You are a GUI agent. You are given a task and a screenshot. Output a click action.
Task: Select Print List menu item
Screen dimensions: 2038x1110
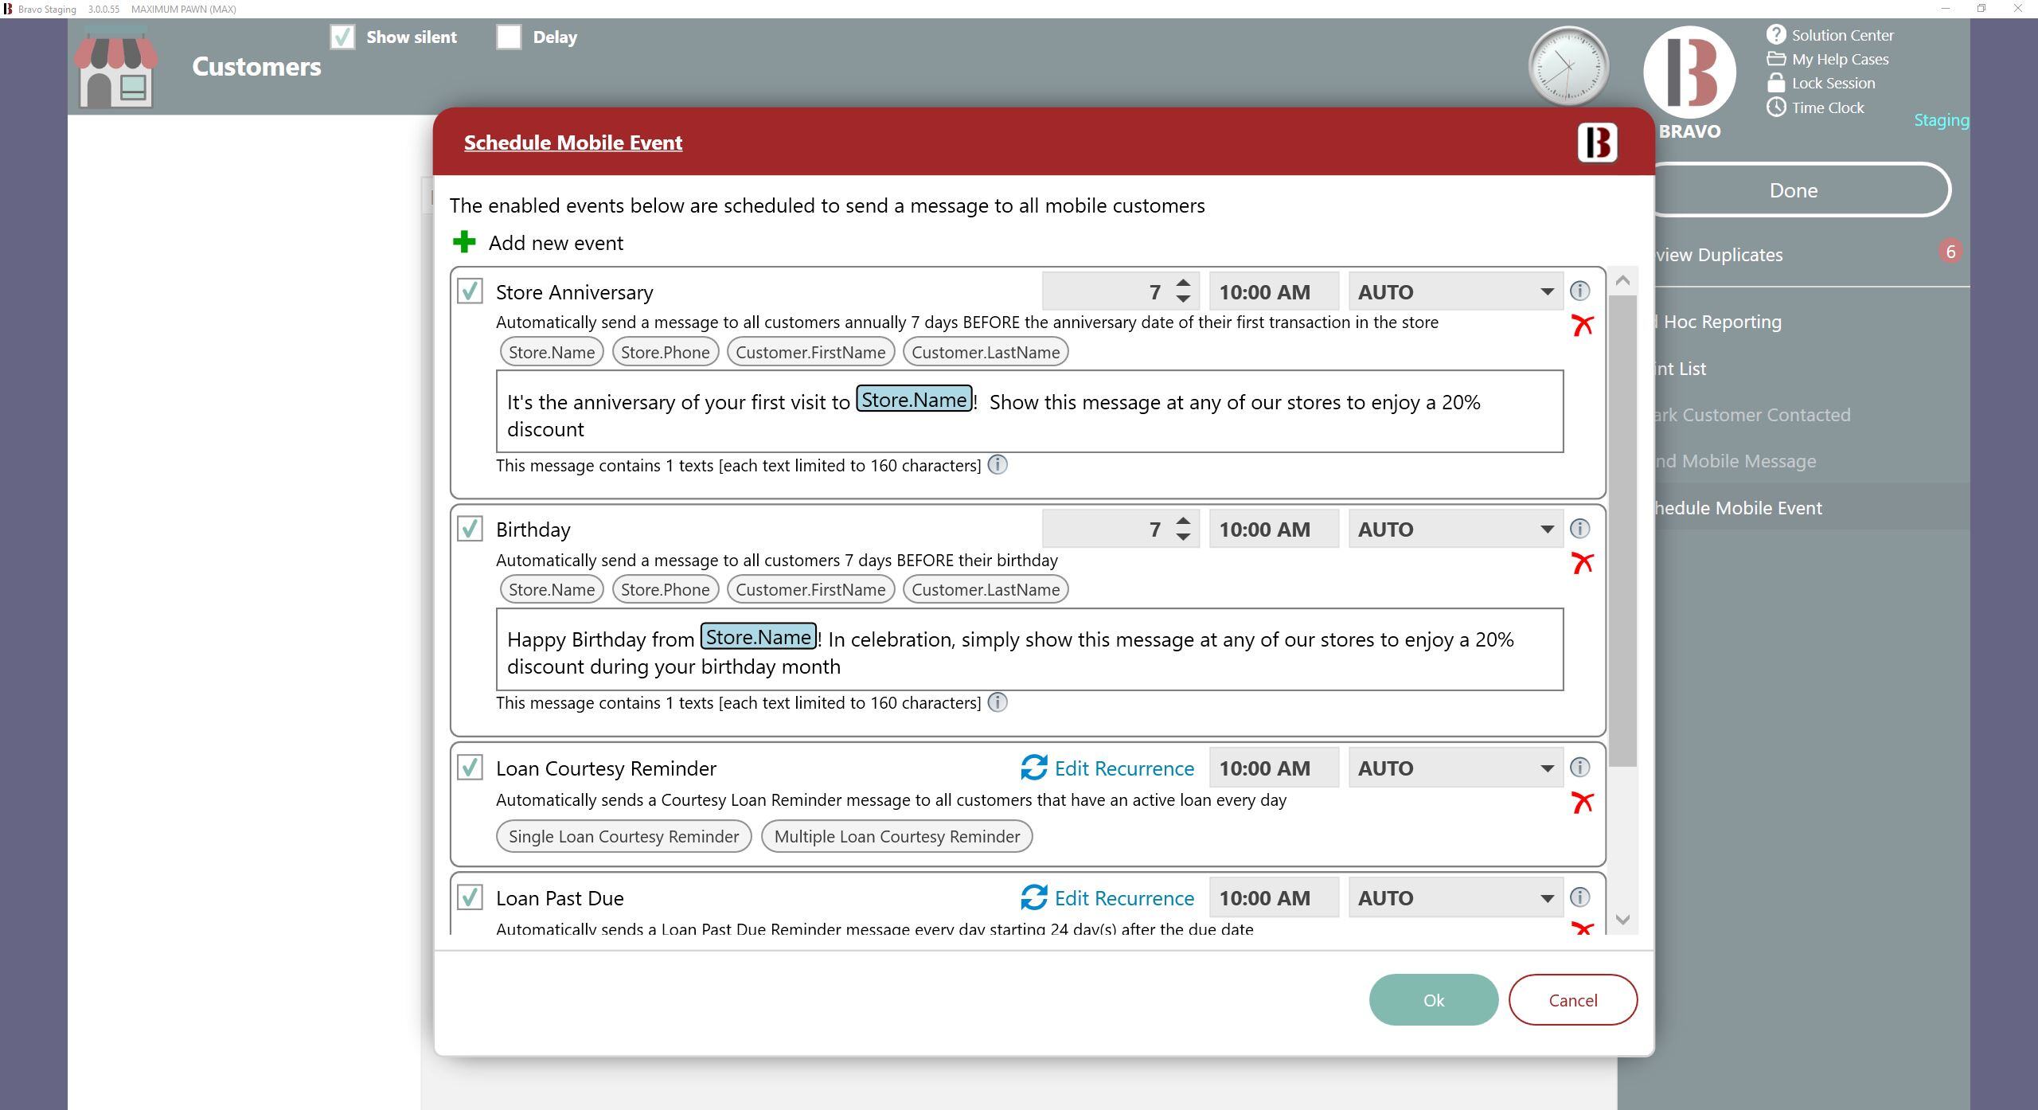coord(1681,369)
